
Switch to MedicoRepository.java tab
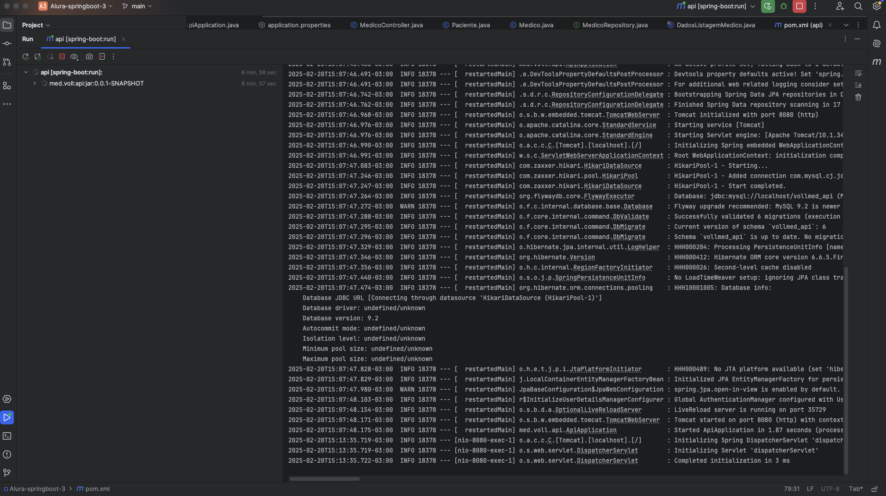[610, 25]
